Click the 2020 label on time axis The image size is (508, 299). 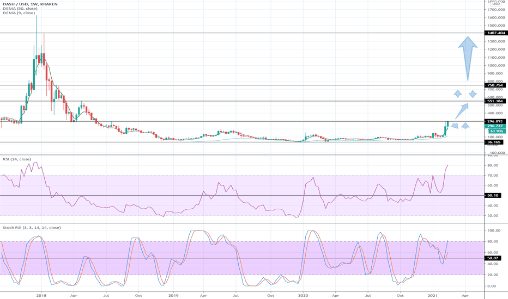(x=303, y=295)
